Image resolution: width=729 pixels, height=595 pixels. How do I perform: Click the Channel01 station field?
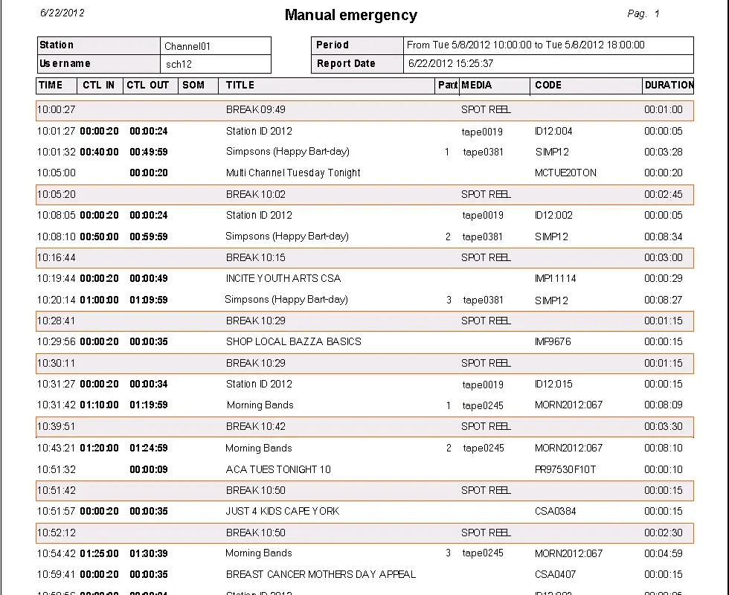point(215,46)
